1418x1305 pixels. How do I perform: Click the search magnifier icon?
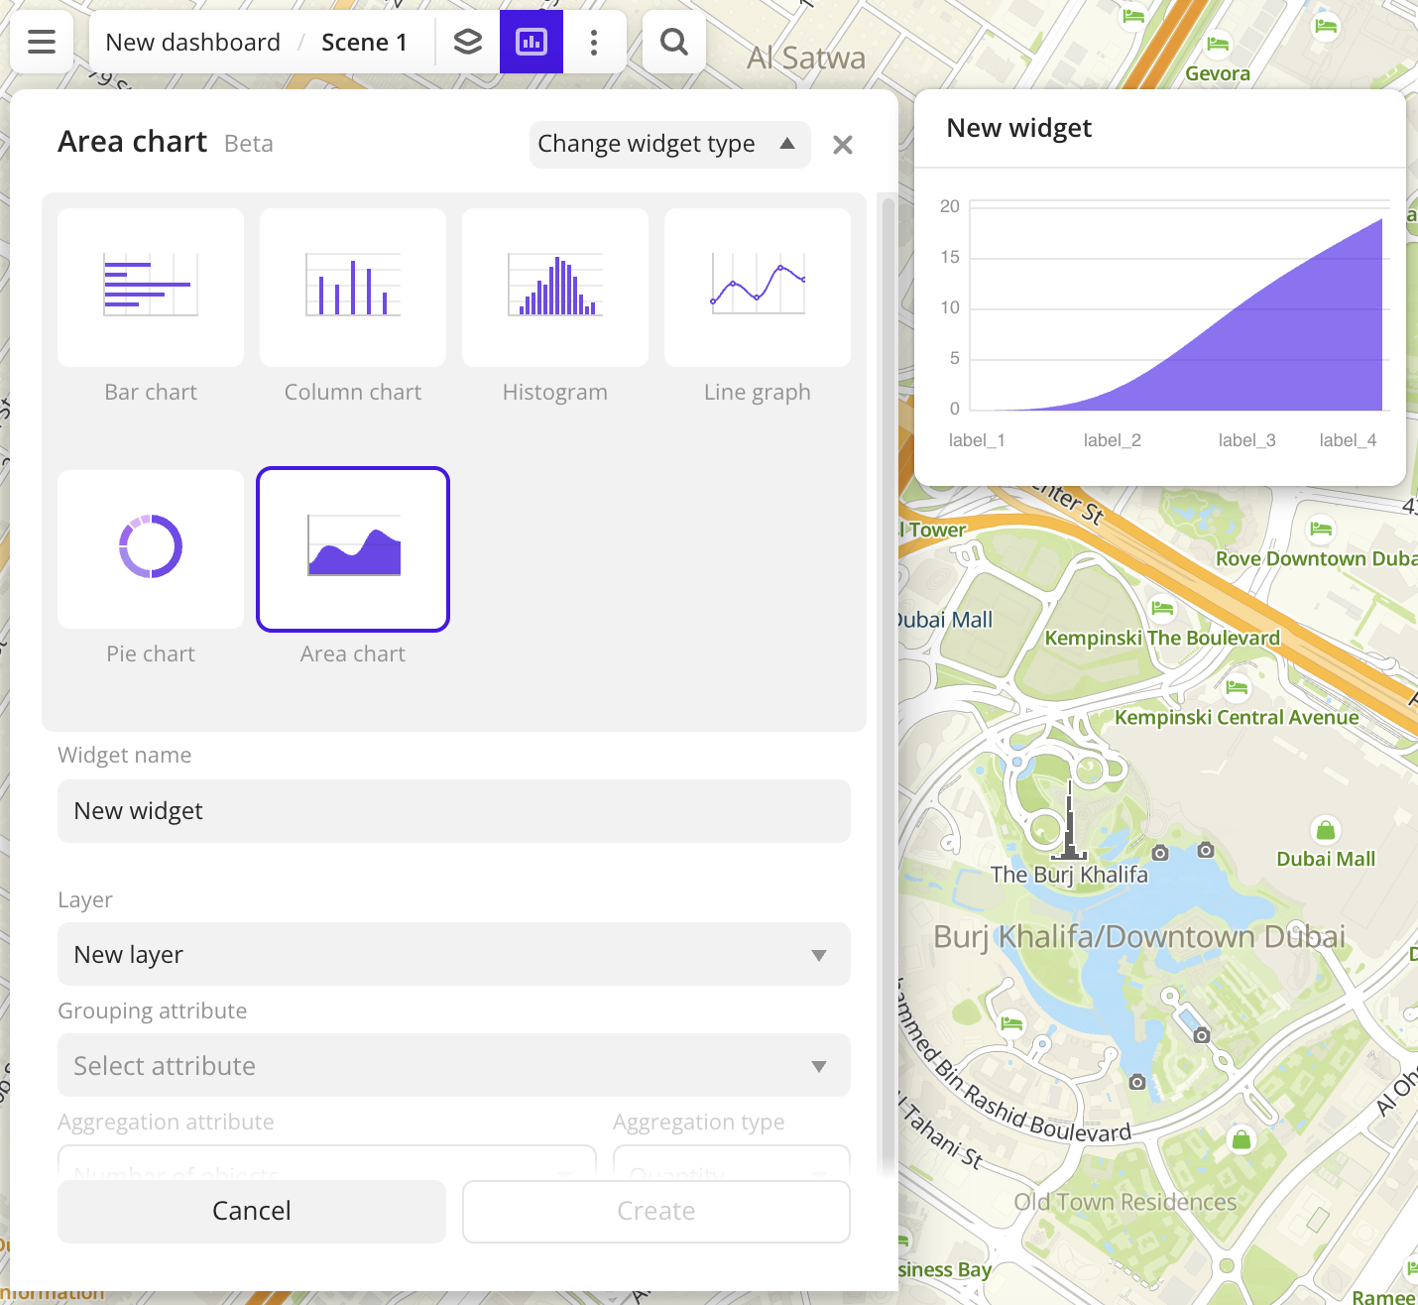[x=673, y=42]
